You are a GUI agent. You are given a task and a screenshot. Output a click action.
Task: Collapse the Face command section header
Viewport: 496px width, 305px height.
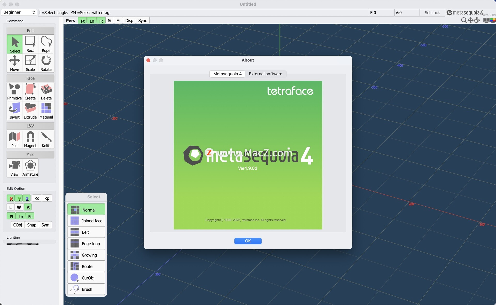[30, 78]
